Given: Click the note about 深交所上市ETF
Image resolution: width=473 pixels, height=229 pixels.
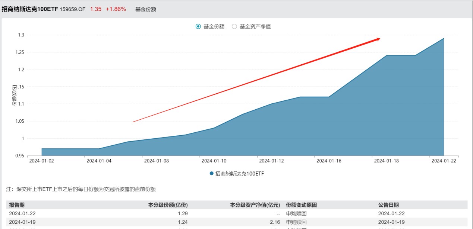Looking at the screenshot, I should (x=81, y=189).
